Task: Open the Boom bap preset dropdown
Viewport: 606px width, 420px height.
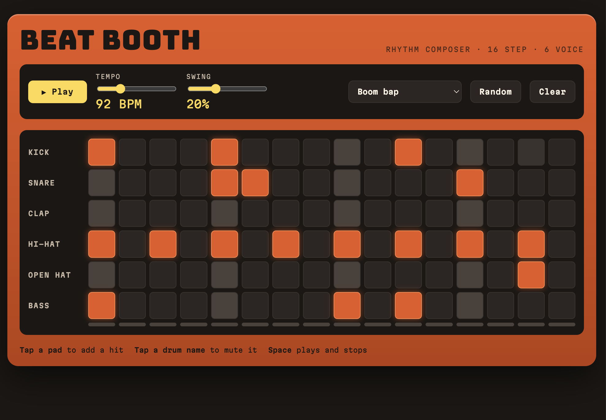Action: pos(405,92)
